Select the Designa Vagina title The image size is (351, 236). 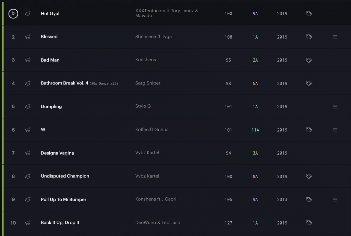point(57,153)
